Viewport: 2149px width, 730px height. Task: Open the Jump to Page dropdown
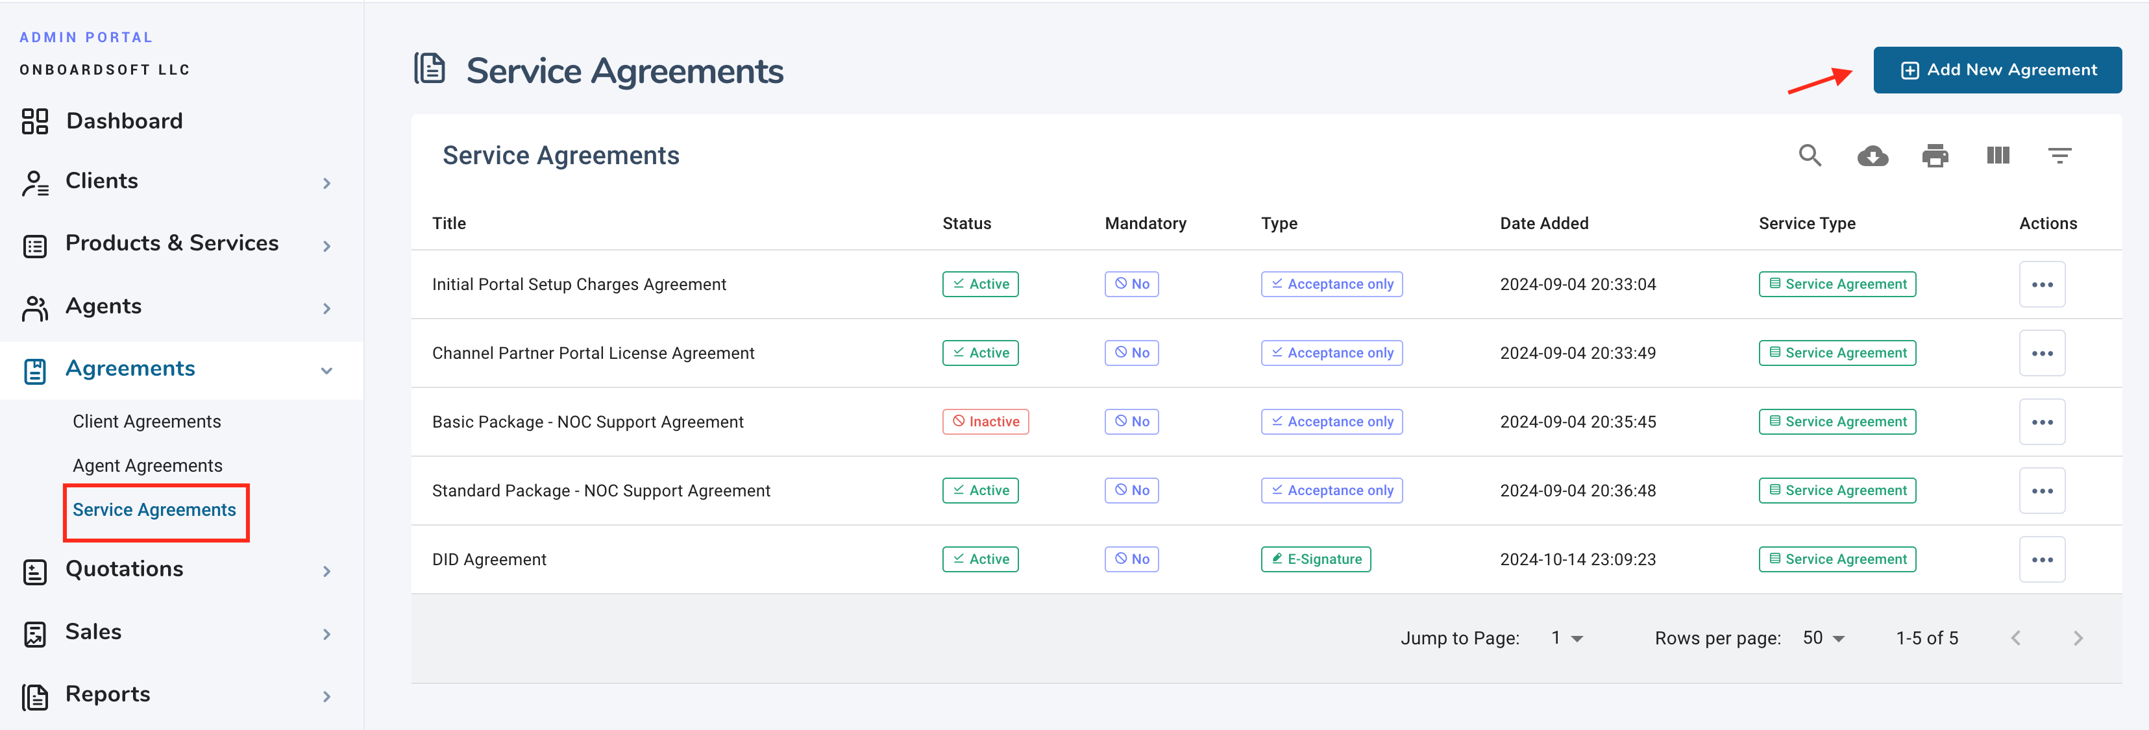1564,637
